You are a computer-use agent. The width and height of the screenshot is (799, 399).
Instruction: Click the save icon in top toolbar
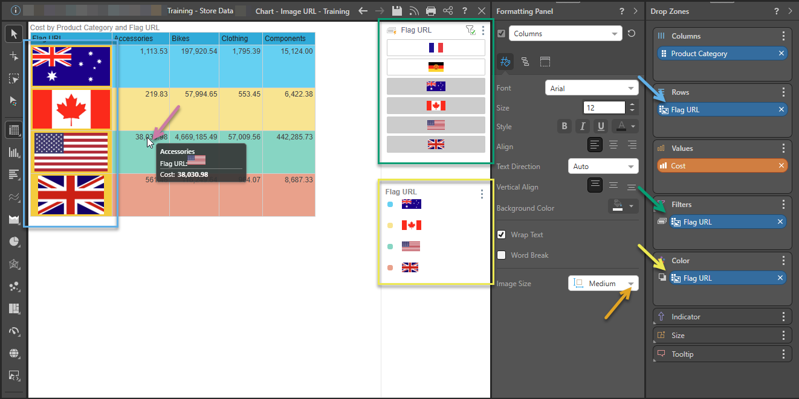(396, 11)
